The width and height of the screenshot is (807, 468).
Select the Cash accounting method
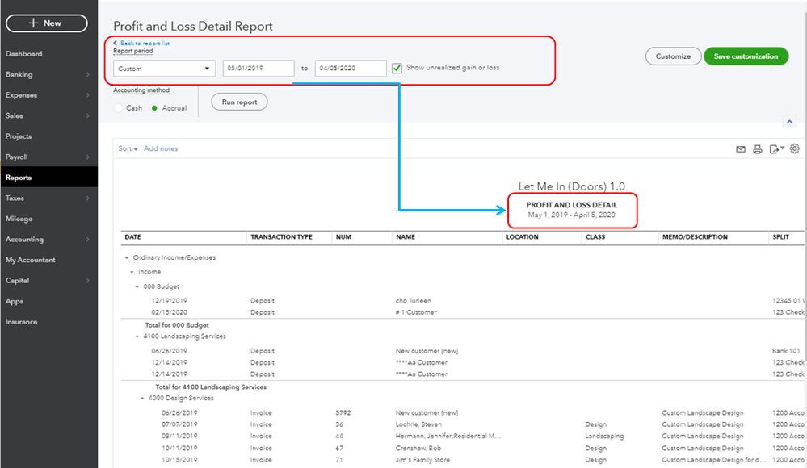pos(119,108)
